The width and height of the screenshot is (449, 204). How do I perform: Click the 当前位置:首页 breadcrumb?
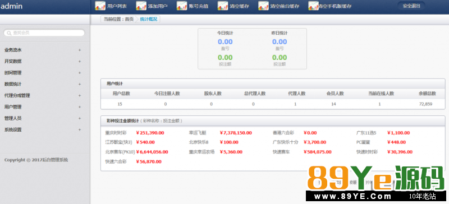coord(118,20)
